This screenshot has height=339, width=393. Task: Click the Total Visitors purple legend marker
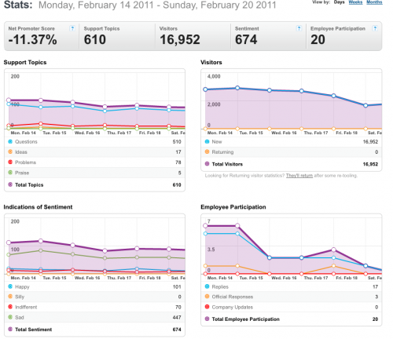pos(207,164)
